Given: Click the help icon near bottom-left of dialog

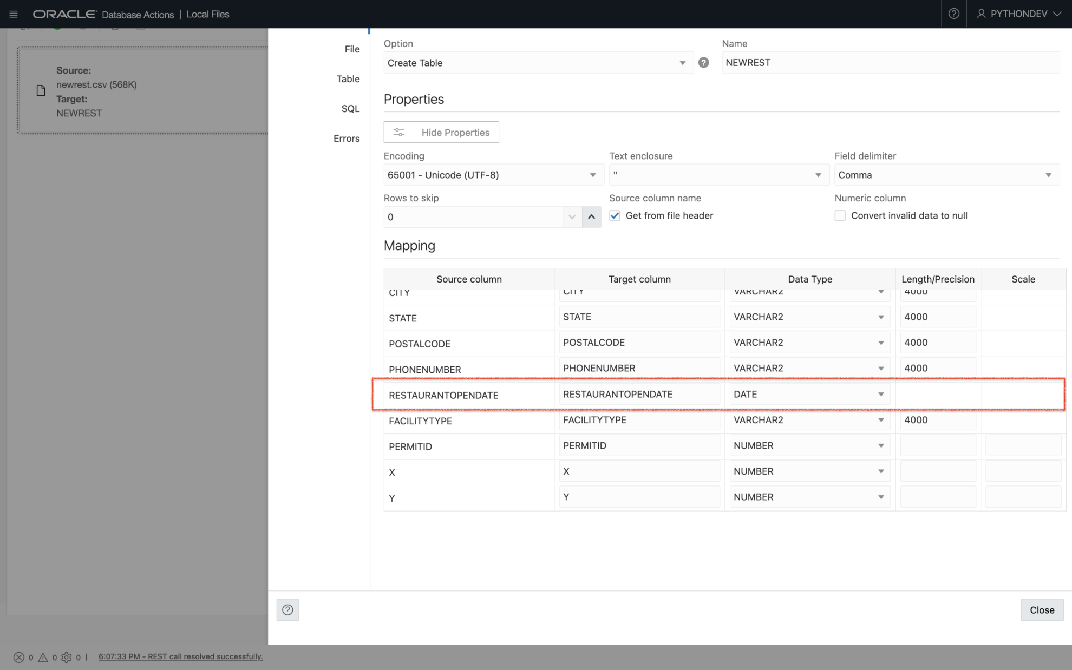Looking at the screenshot, I should 287,610.
